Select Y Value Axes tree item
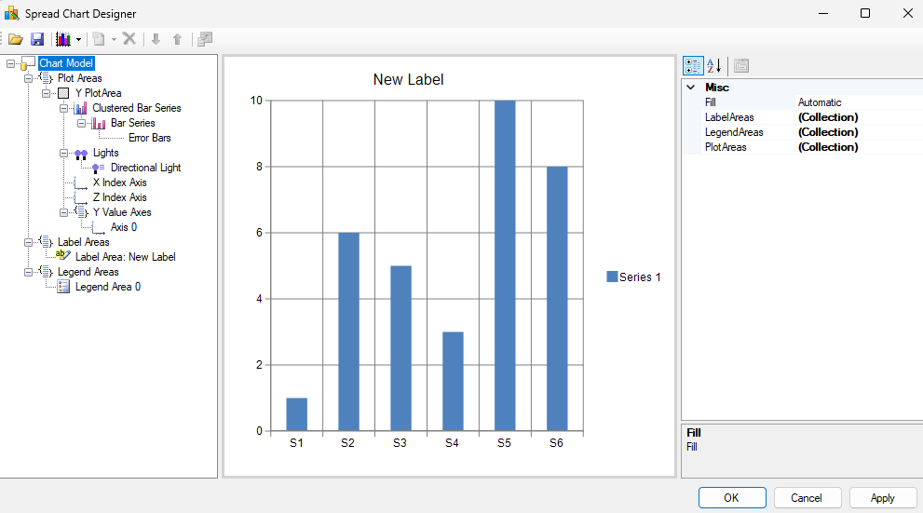This screenshot has width=923, height=513. pyautogui.click(x=122, y=212)
